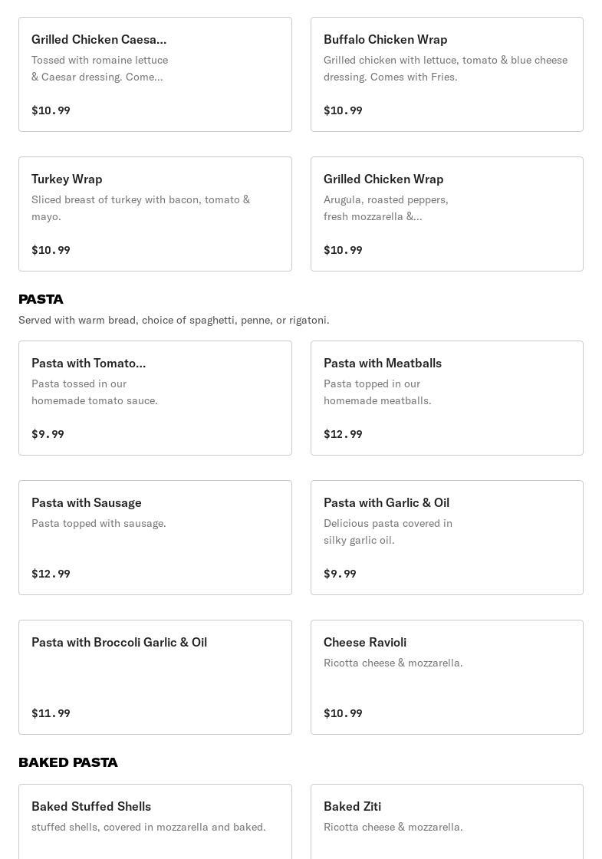Click the $11.99 price on the broccoli pasta

coord(51,713)
